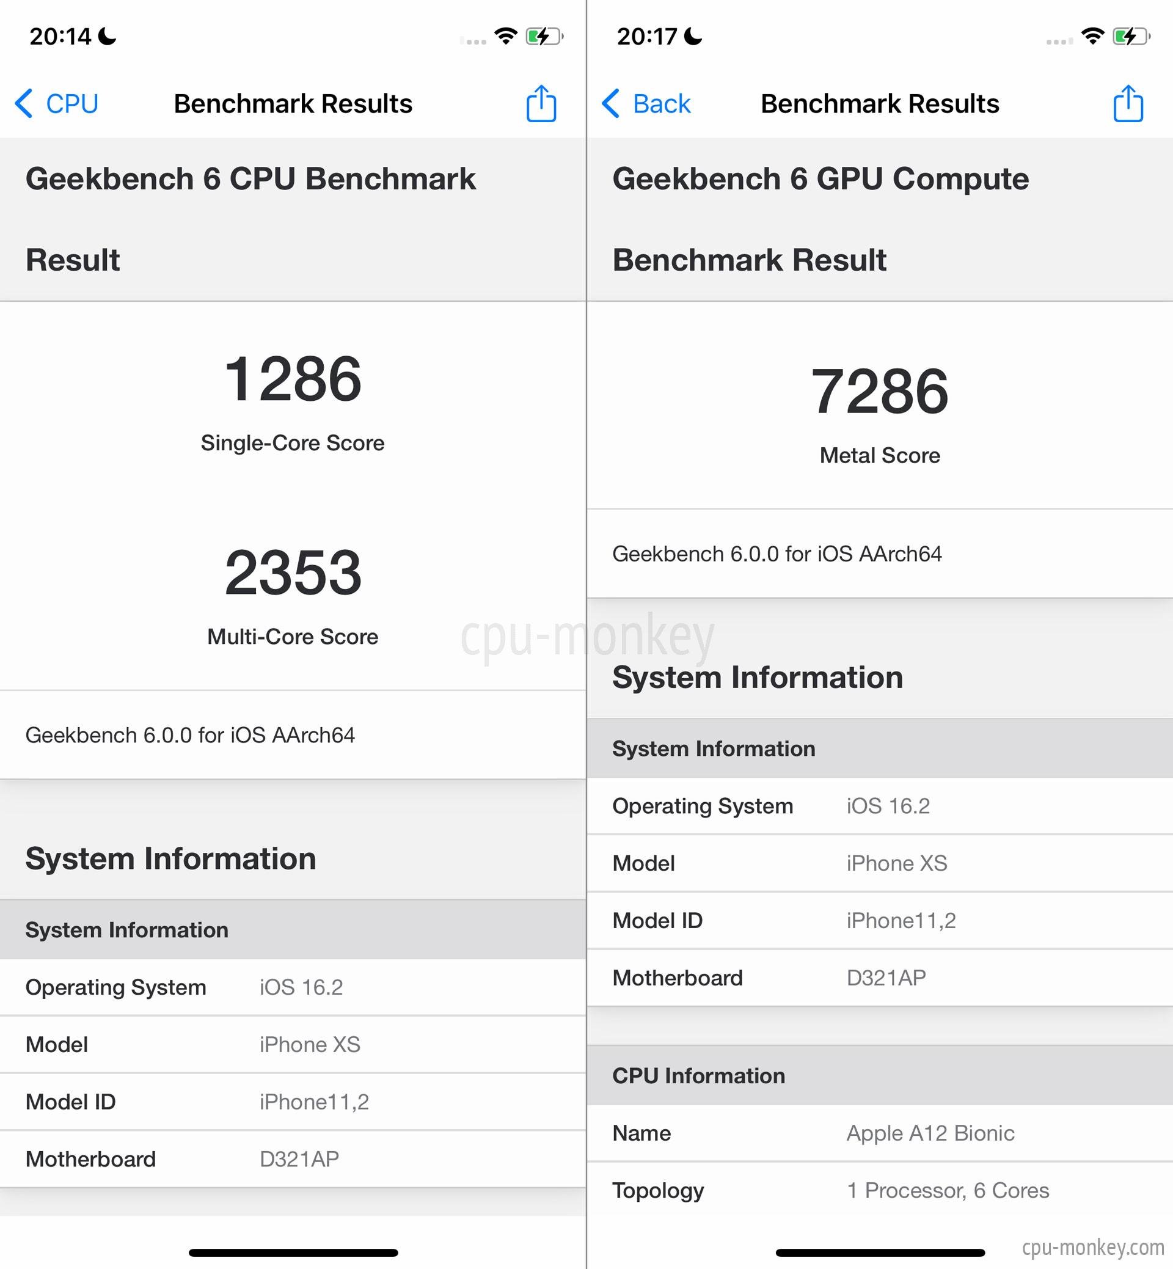Tap the Wi-Fi icon at 20:14 status bar
Image resolution: width=1173 pixels, height=1269 pixels.
(506, 36)
